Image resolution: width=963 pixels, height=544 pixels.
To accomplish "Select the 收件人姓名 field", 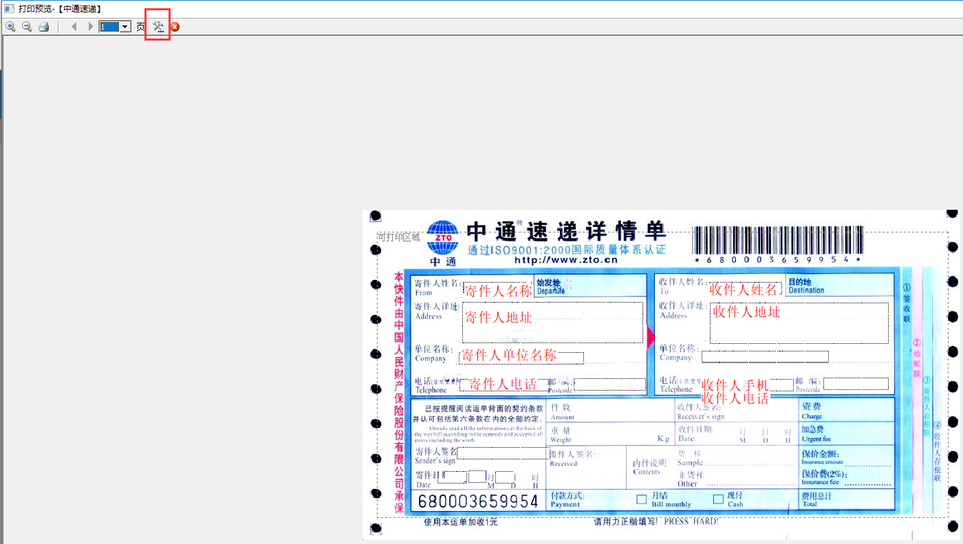I will click(x=744, y=290).
